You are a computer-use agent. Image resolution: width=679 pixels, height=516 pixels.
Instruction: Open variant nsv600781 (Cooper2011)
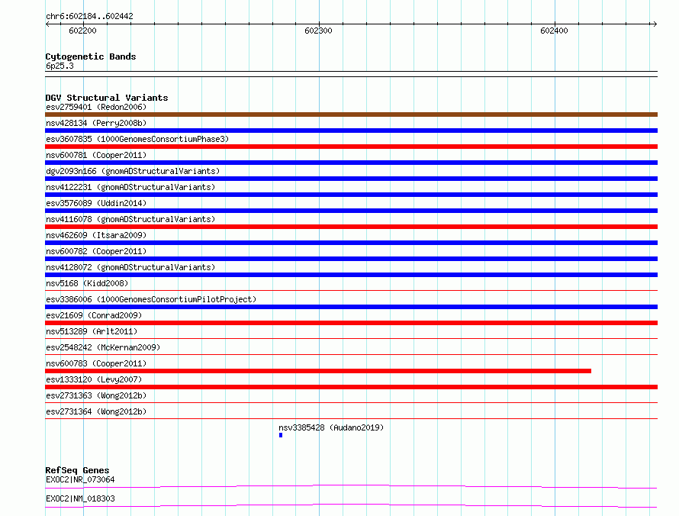pyautogui.click(x=96, y=155)
